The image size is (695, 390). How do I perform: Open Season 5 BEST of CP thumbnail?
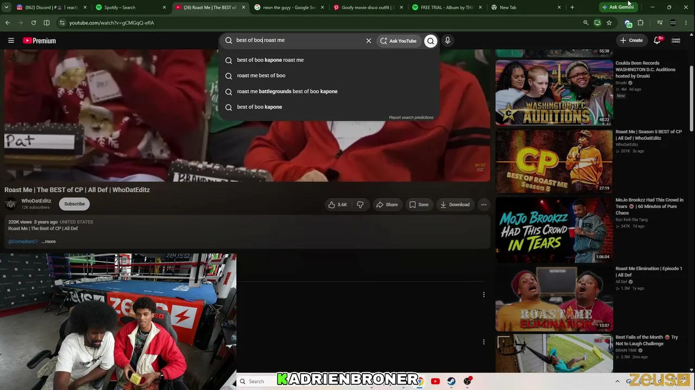(x=554, y=161)
